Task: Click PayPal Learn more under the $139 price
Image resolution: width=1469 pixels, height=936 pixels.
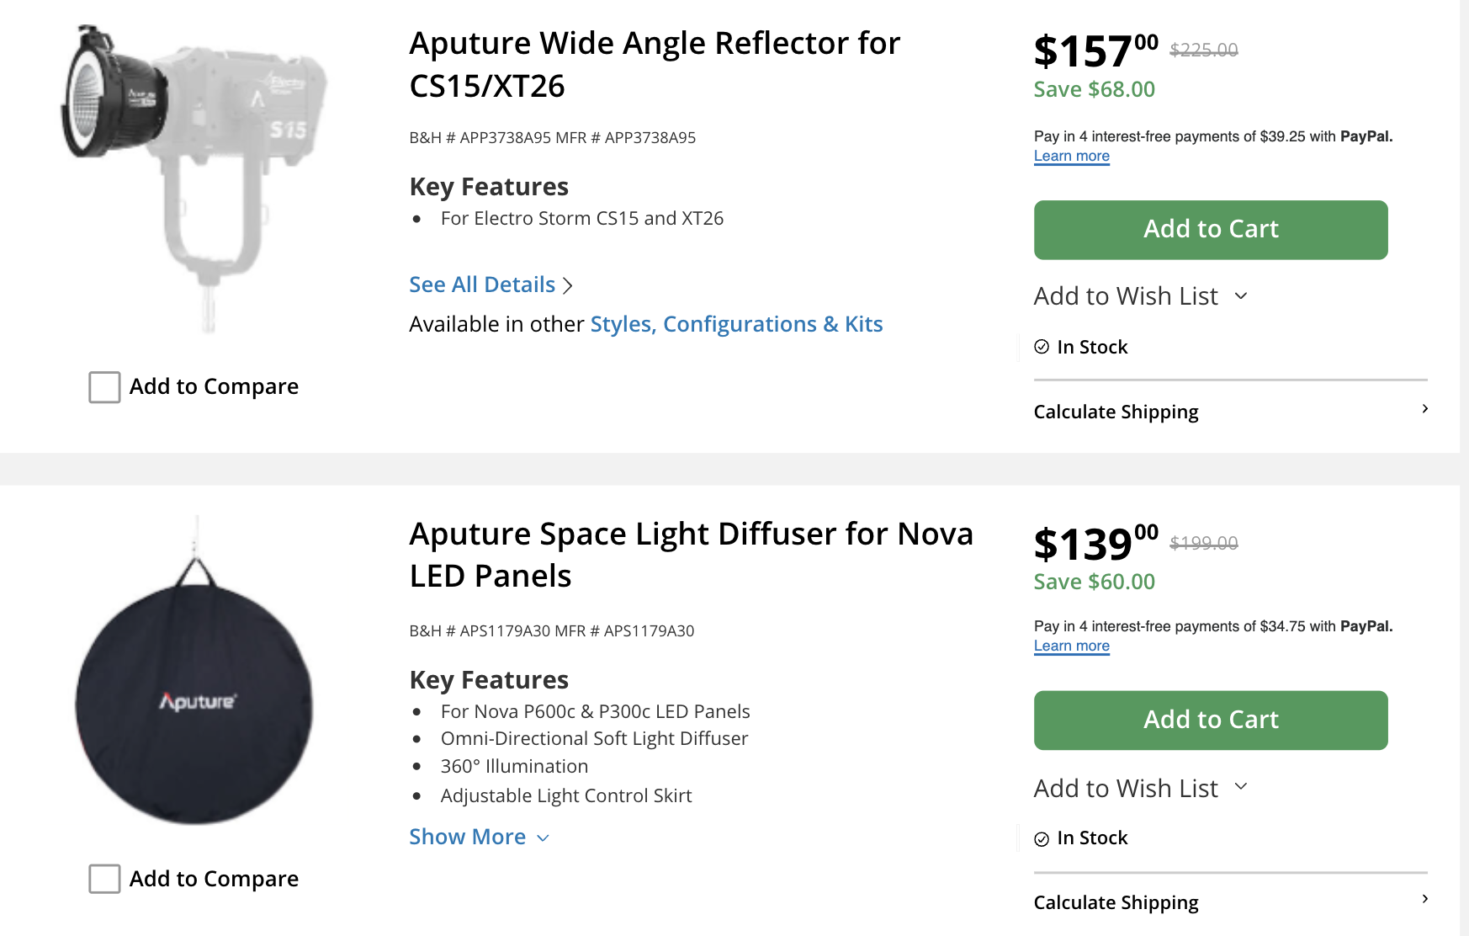Action: pos(1071,646)
